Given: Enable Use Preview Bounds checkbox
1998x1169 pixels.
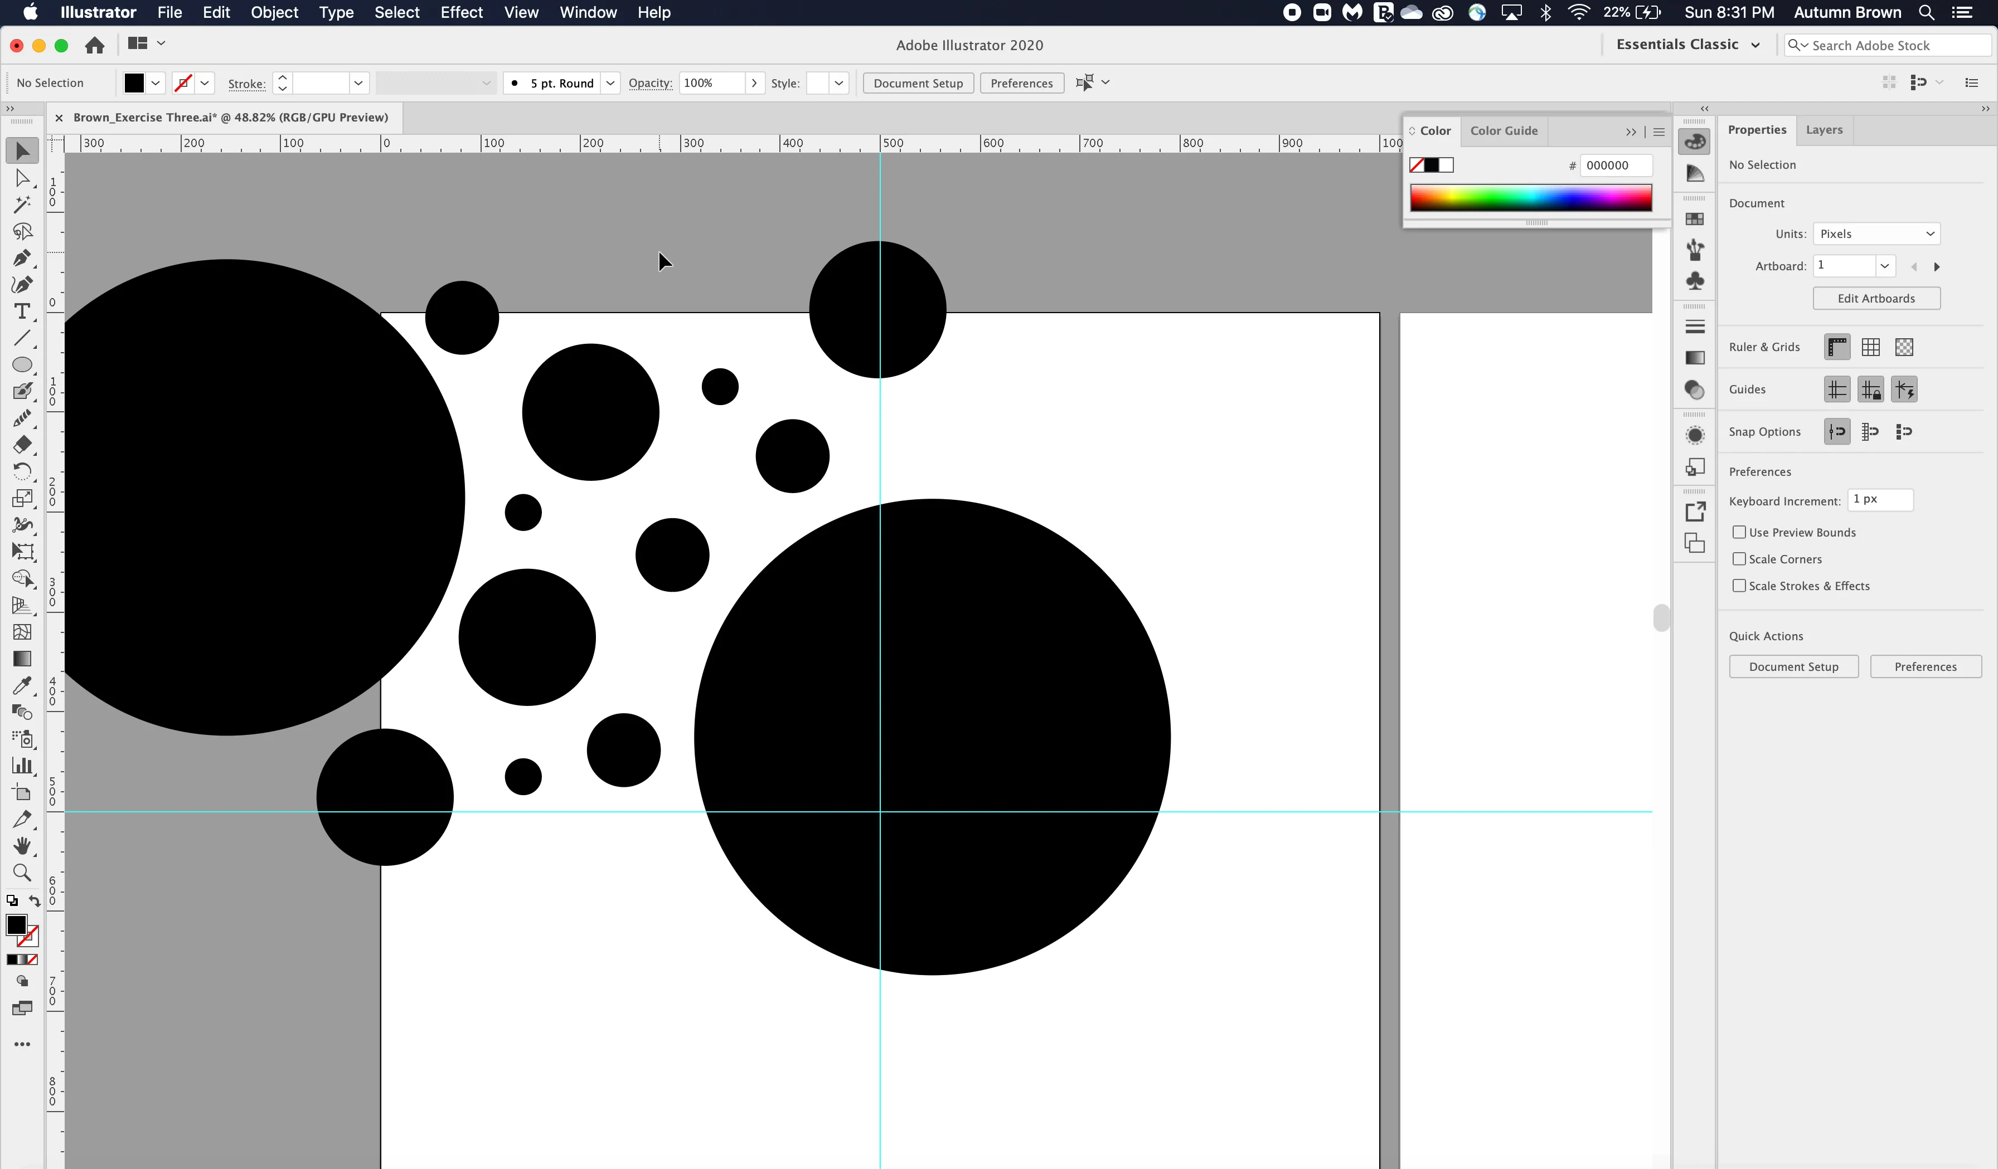Looking at the screenshot, I should click(1739, 532).
